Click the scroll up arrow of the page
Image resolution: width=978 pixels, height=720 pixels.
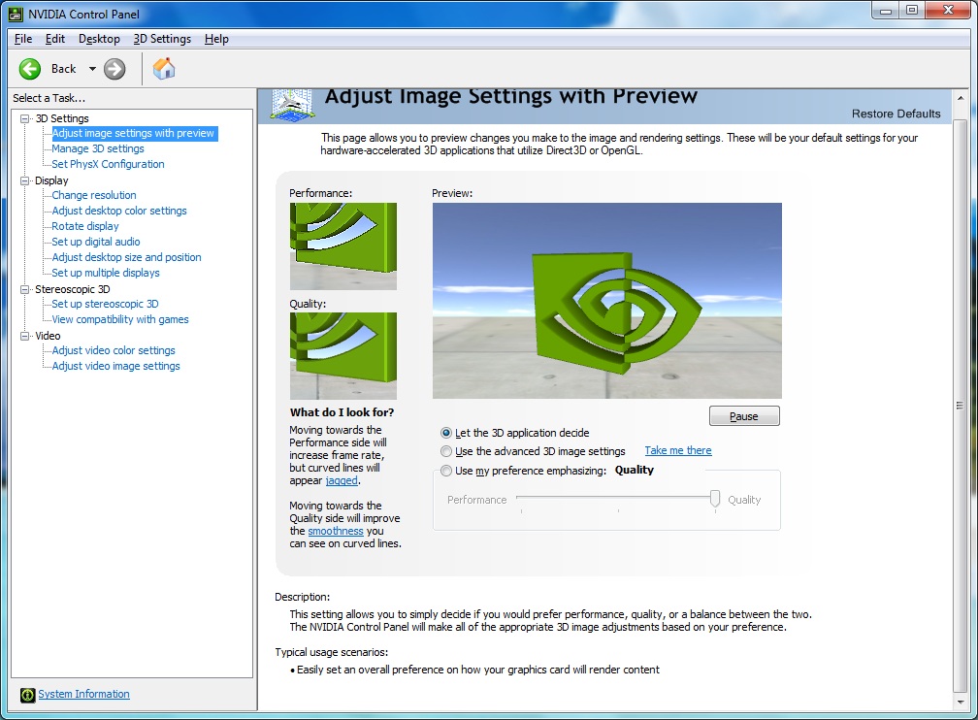click(x=961, y=99)
